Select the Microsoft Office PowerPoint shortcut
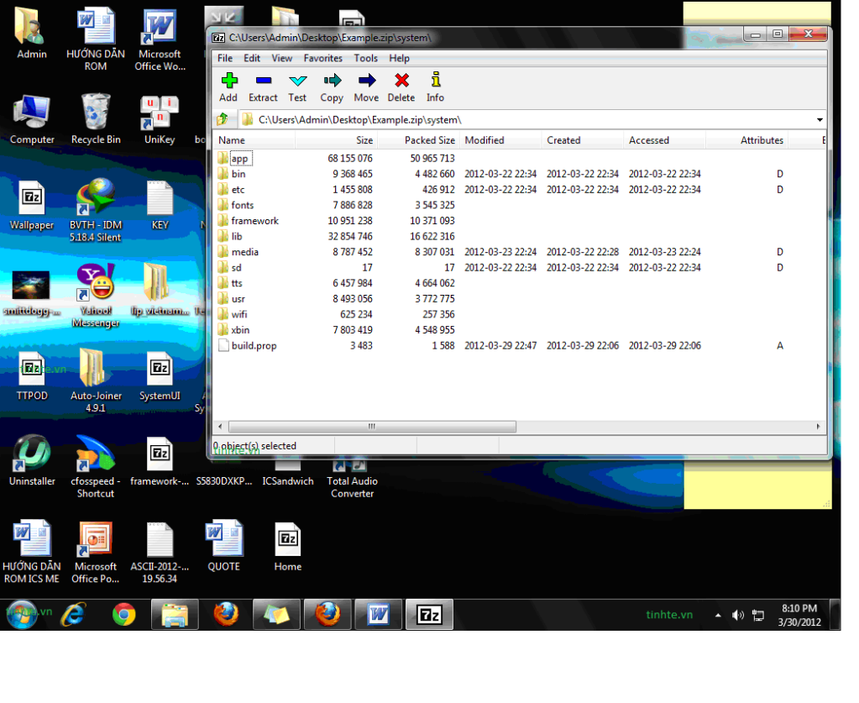 click(96, 553)
